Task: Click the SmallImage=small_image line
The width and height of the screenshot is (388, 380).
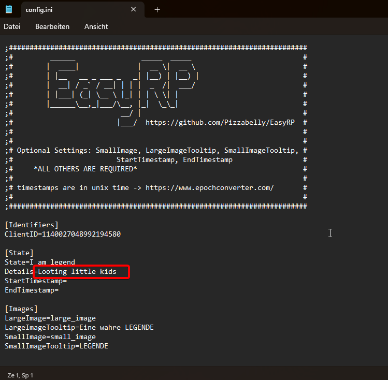Action: (x=50, y=337)
